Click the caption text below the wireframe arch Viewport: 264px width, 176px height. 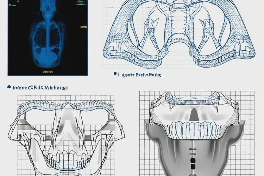(141, 75)
